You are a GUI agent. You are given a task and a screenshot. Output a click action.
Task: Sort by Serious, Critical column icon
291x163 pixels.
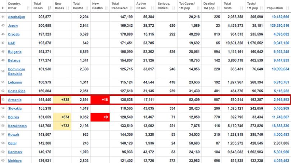(174, 8)
